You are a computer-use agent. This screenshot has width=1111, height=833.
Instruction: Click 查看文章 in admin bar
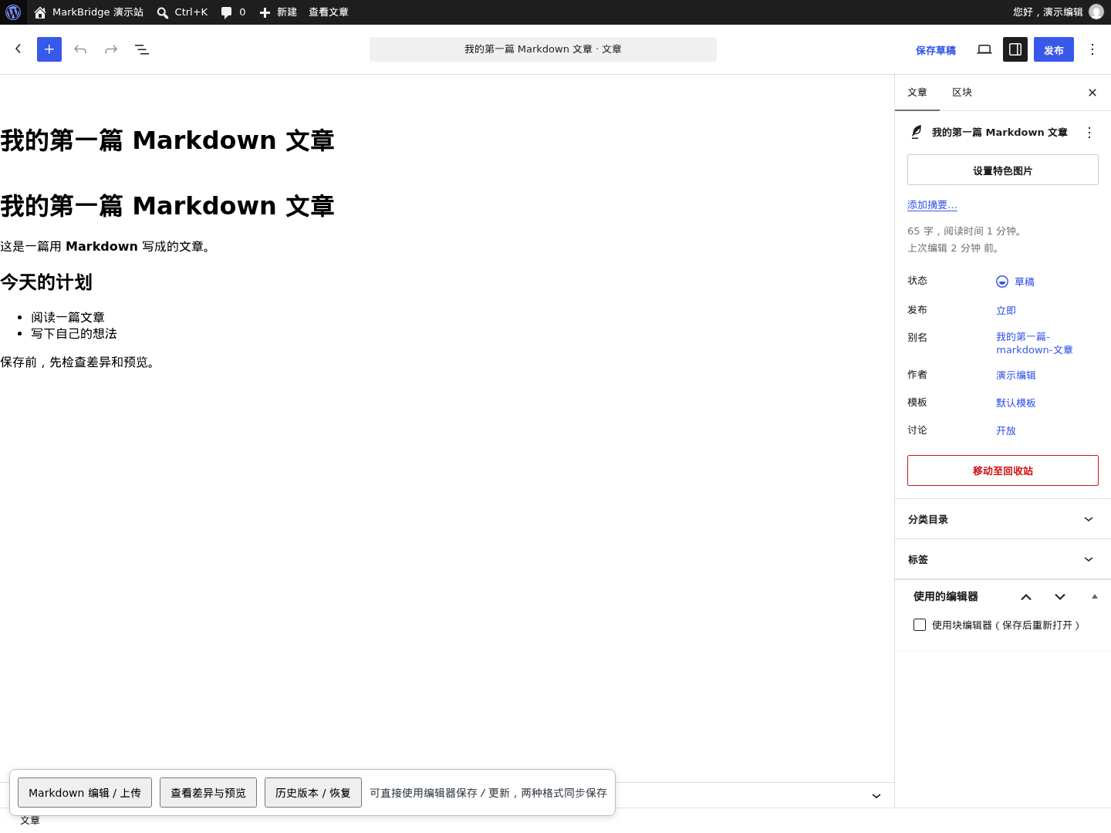pos(329,12)
